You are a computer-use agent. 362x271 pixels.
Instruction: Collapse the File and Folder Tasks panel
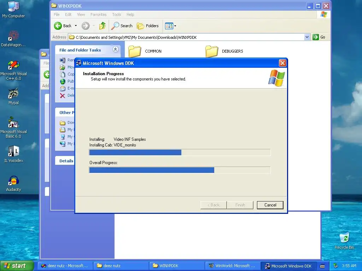coord(115,49)
